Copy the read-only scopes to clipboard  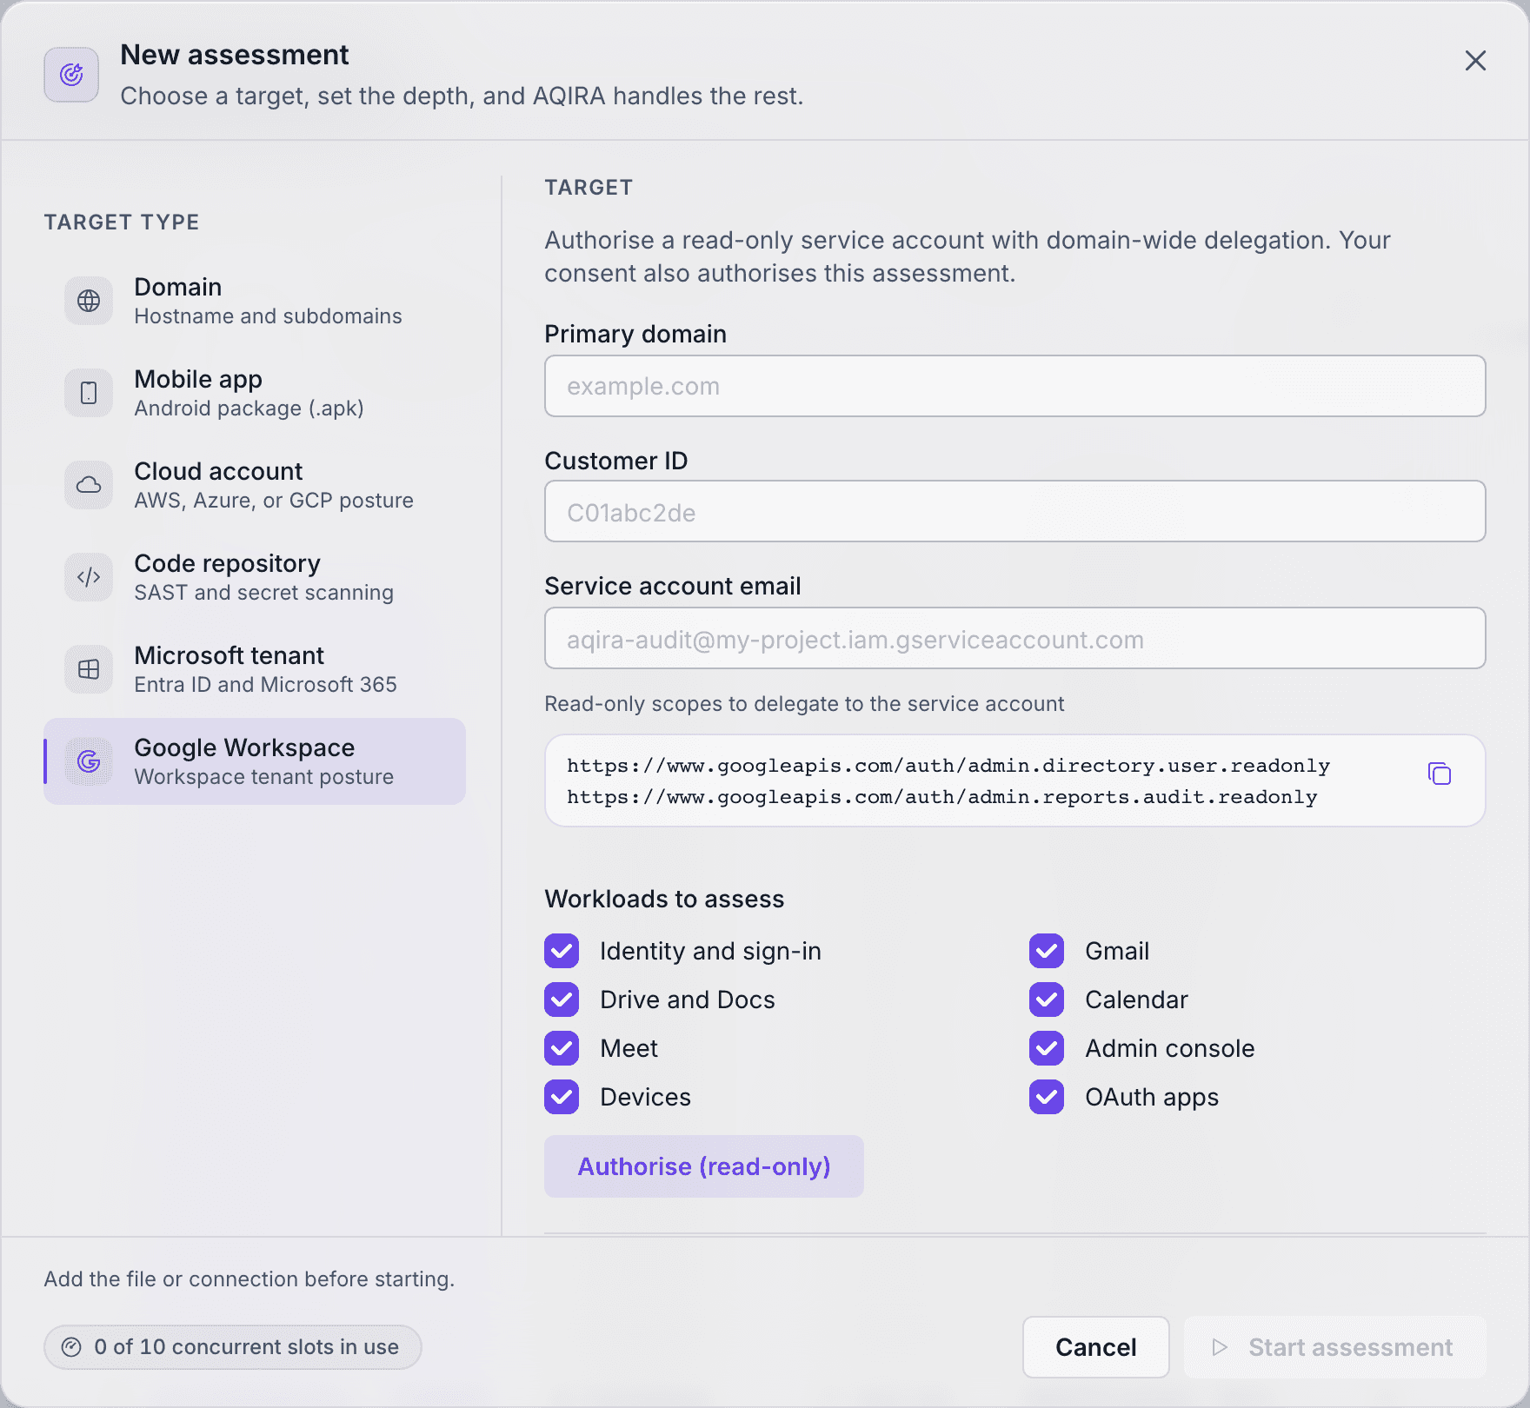coord(1440,774)
